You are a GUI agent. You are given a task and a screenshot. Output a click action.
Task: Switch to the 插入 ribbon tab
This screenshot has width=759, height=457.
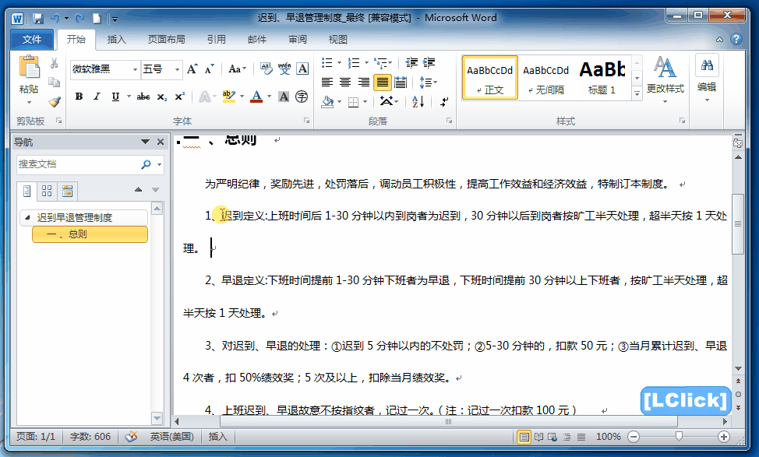[115, 39]
